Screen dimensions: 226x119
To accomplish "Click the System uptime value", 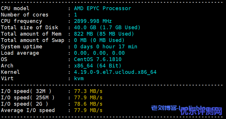I will coord(105,47).
